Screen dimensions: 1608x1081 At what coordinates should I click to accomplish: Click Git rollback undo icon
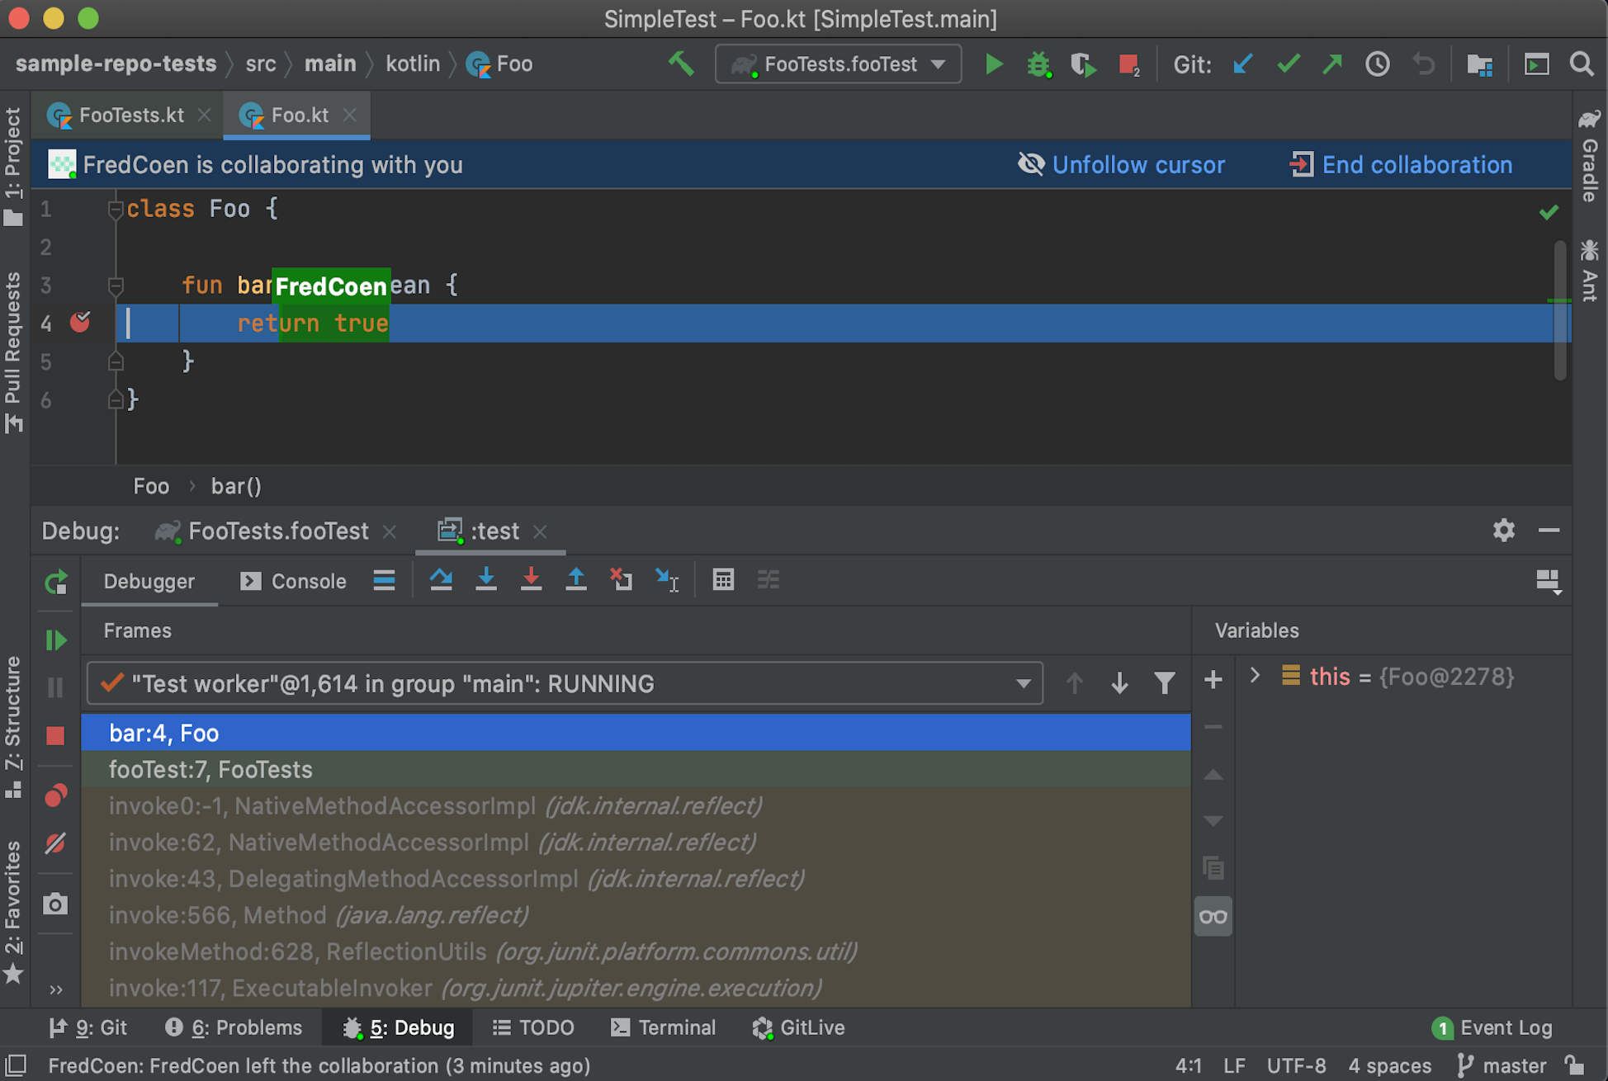pyautogui.click(x=1423, y=64)
